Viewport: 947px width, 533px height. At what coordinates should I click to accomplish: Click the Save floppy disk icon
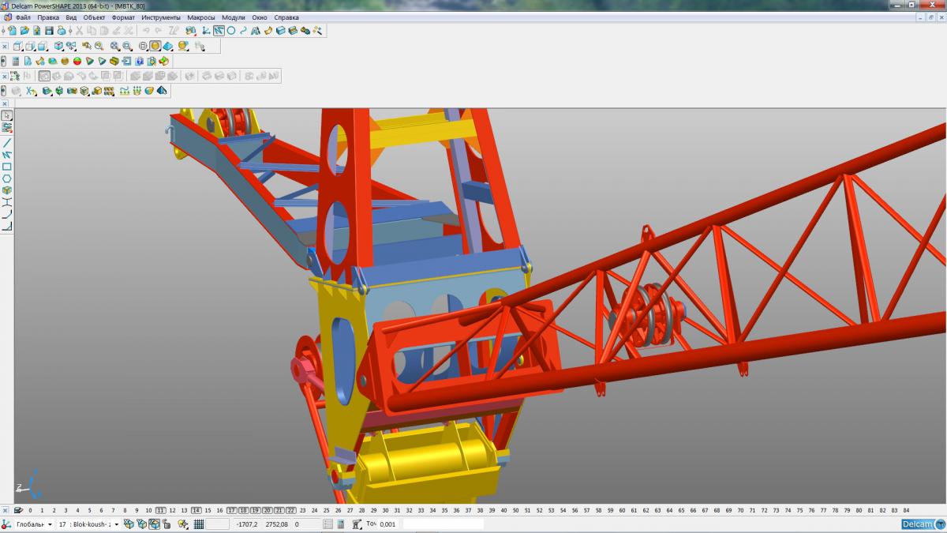pyautogui.click(x=49, y=30)
